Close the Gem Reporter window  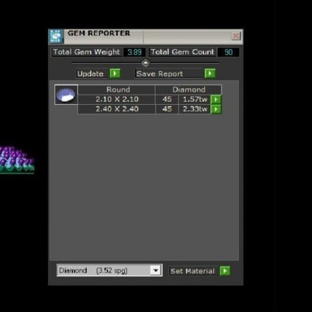(236, 36)
